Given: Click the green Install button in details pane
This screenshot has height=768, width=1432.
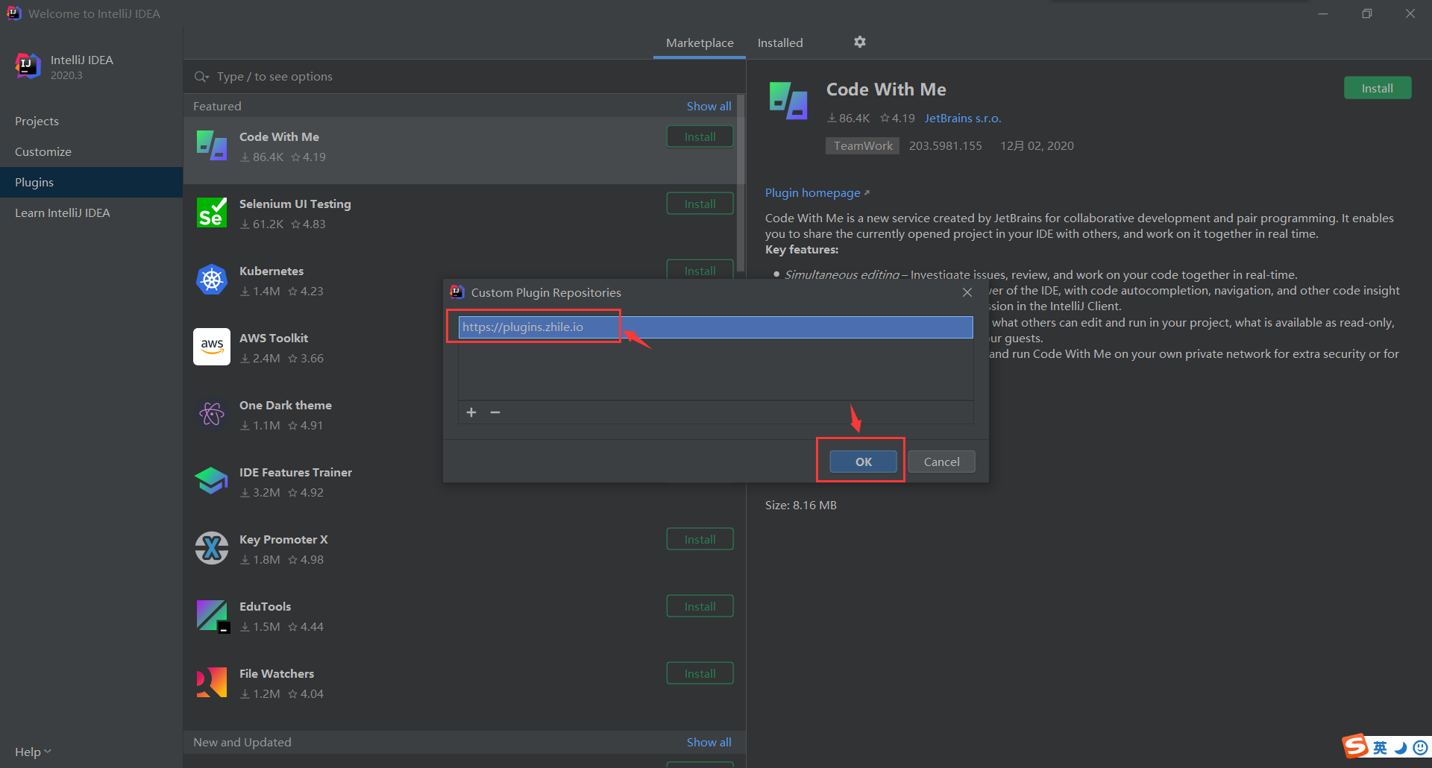Looking at the screenshot, I should 1377,88.
